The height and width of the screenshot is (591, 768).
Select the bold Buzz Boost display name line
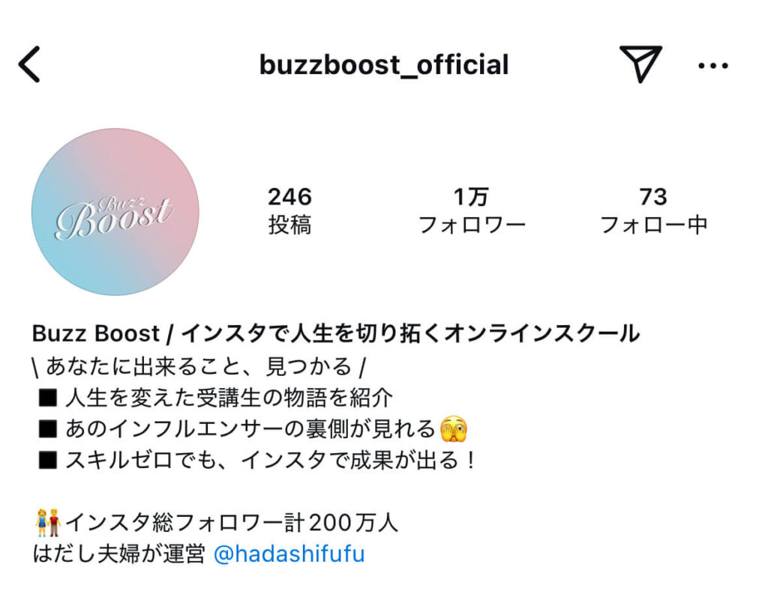coord(336,333)
